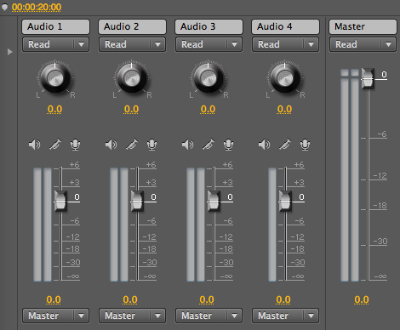
Task: Open Audio 2 output assignment Master dropdown
Action: 132,316
